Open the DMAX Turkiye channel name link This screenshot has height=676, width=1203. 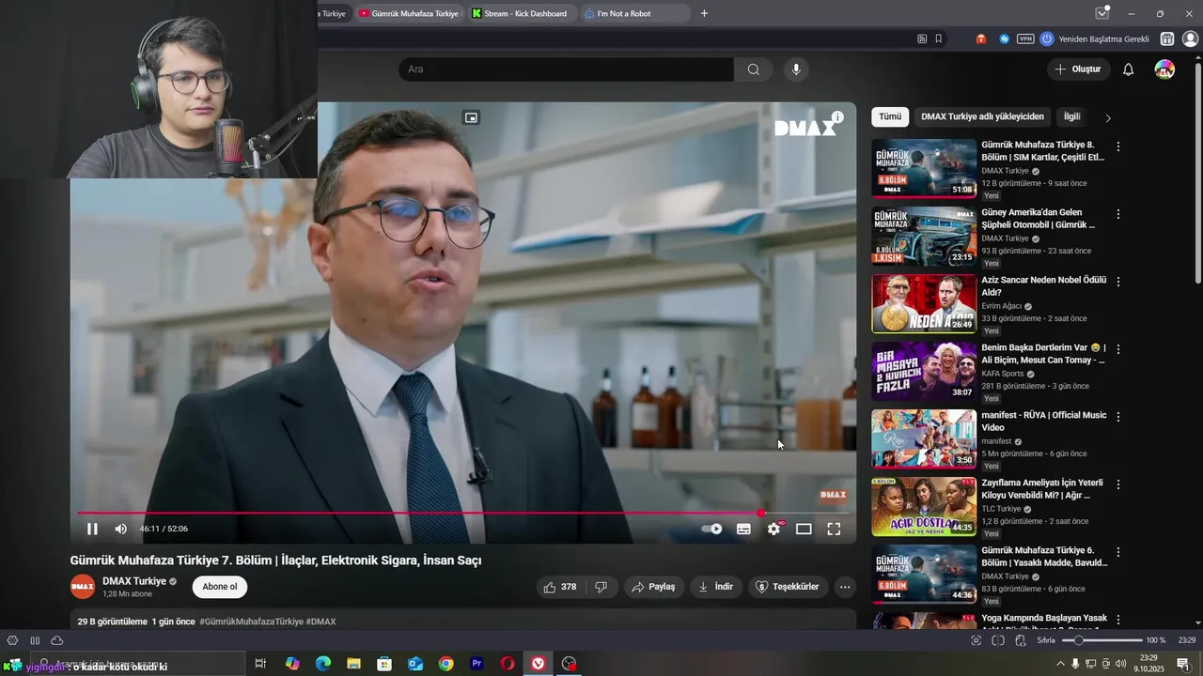(x=134, y=581)
